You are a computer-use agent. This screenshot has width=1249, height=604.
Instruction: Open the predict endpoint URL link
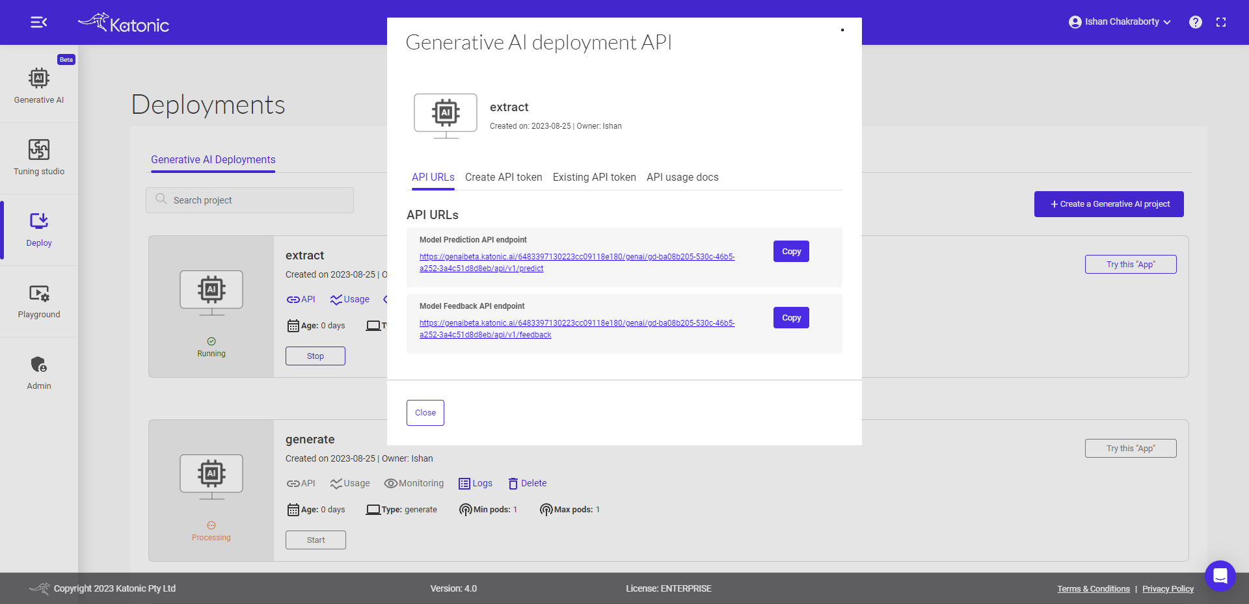(x=577, y=263)
